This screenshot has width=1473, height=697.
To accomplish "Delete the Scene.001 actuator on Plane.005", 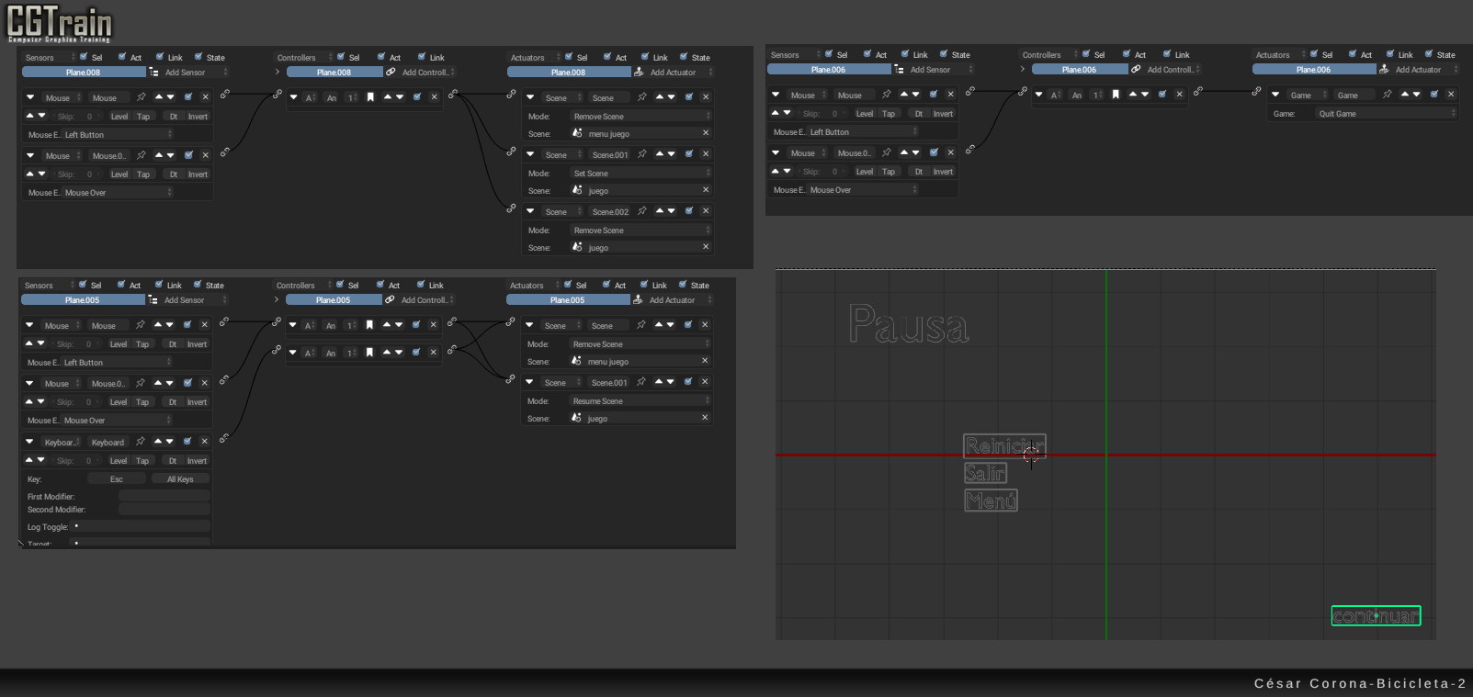I will 705,382.
